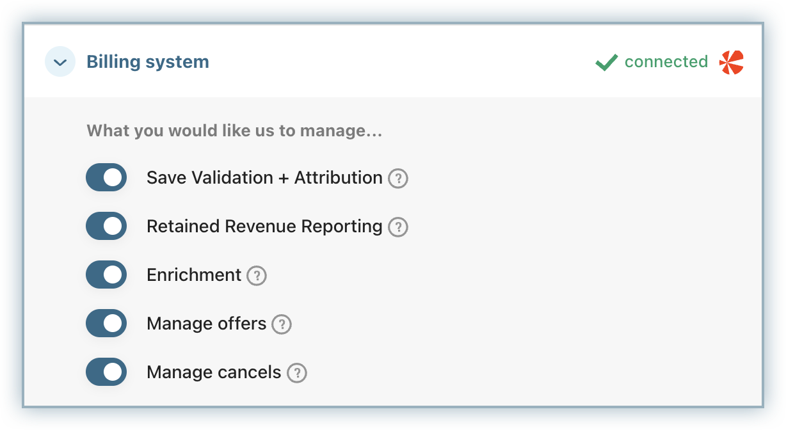The height and width of the screenshot is (430, 786).
Task: Disable the Save Validation + Attribution toggle
Action: click(x=106, y=177)
